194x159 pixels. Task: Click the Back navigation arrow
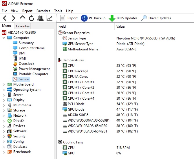[x=5, y=18]
